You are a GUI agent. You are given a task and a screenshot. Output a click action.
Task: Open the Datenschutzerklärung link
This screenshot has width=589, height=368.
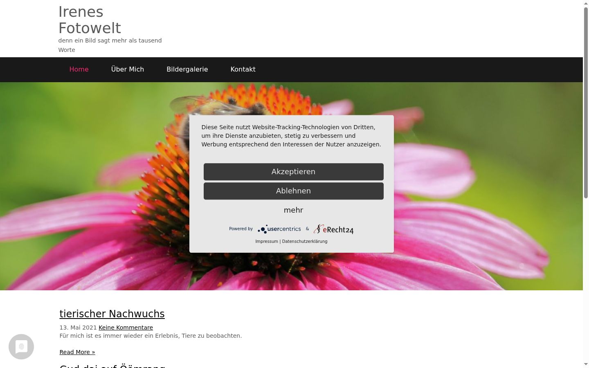[305, 242]
